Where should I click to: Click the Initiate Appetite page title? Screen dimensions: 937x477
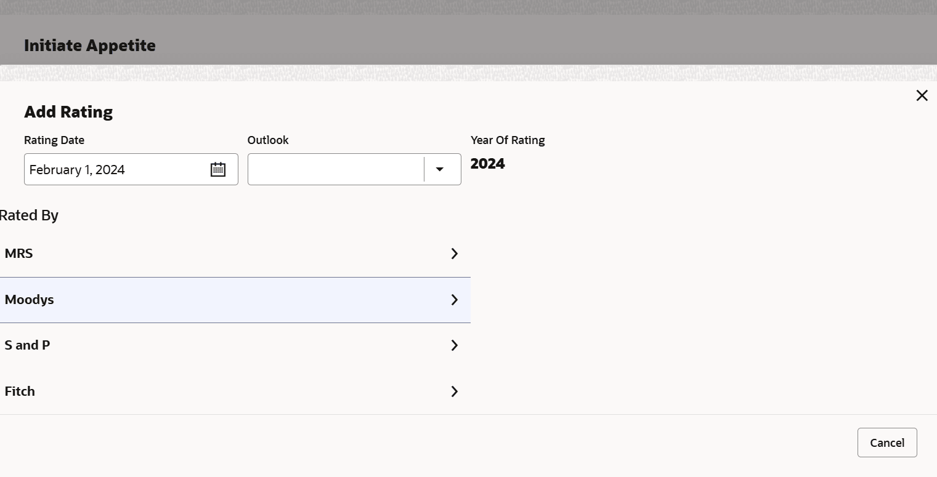coord(90,46)
